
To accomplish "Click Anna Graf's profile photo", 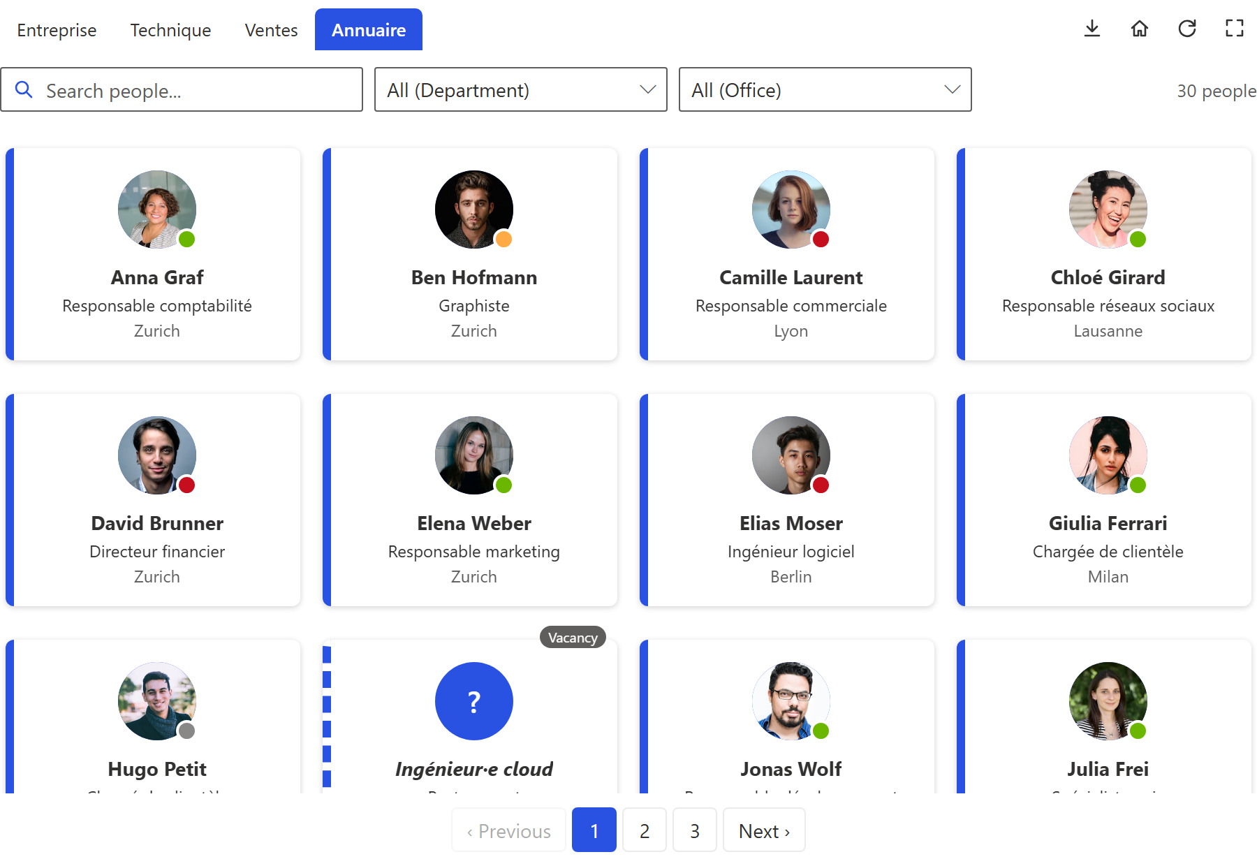I will pyautogui.click(x=157, y=210).
